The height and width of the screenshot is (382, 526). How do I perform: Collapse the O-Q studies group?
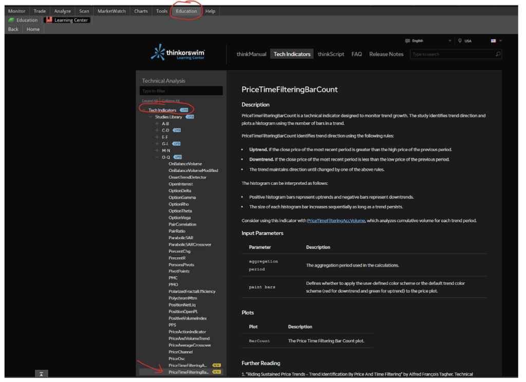157,157
